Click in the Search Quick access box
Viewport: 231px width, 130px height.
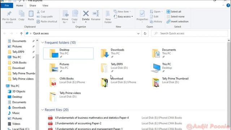click(189, 34)
